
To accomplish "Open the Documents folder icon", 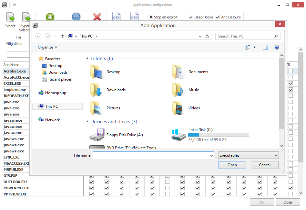I will pos(178,72).
